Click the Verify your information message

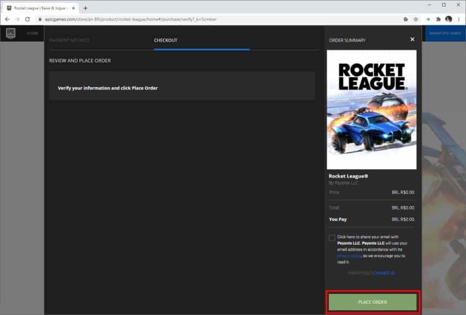click(x=108, y=88)
